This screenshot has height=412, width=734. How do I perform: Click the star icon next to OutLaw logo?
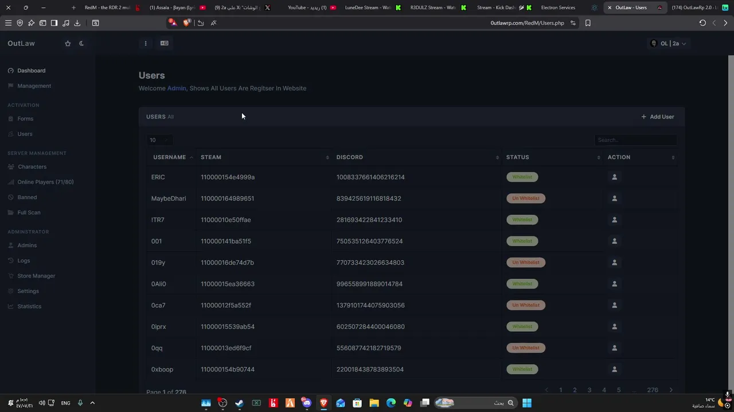[x=68, y=43]
